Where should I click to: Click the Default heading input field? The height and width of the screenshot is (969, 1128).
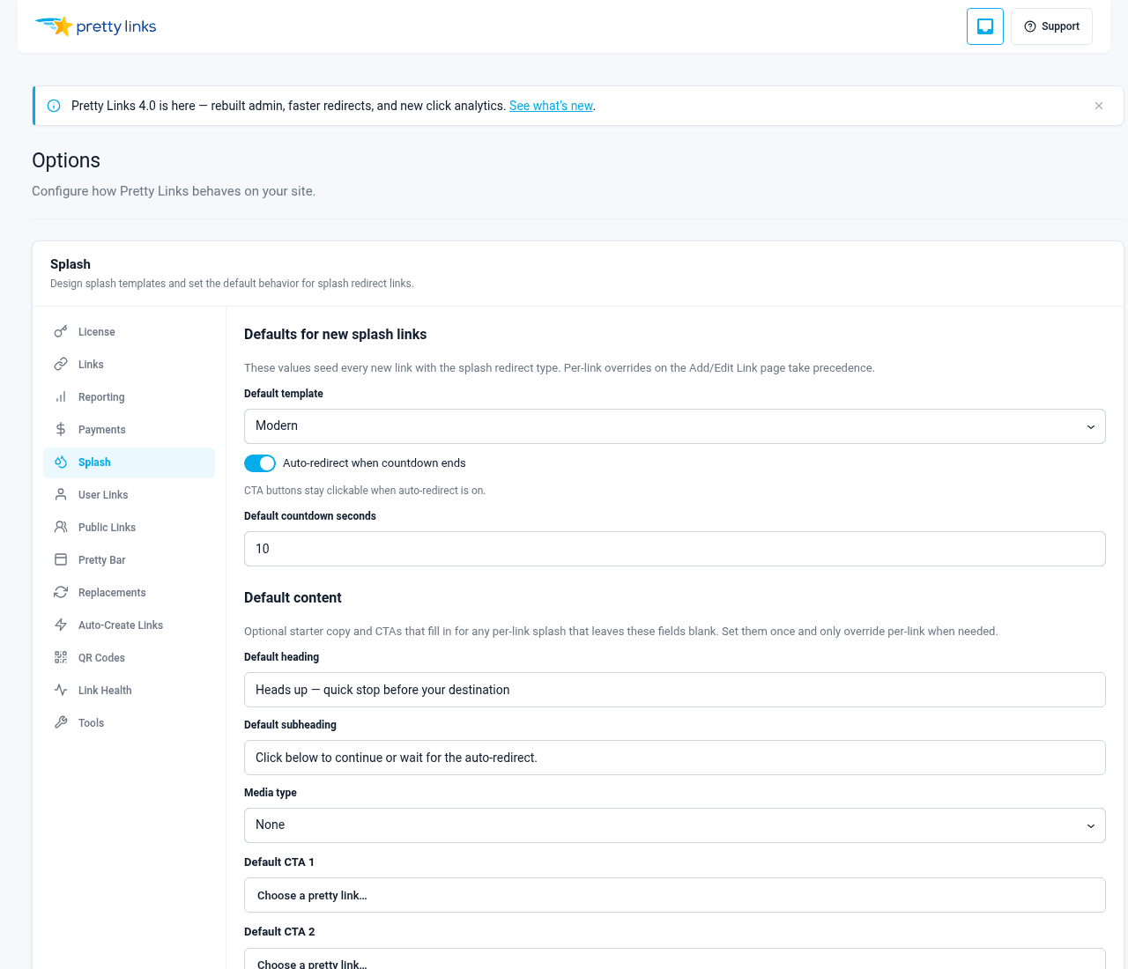pyautogui.click(x=674, y=690)
